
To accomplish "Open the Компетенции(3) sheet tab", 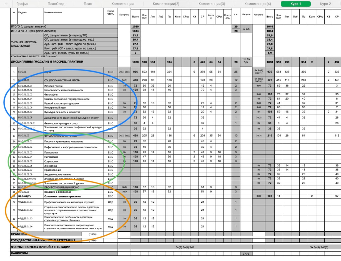I will pos(212,4).
